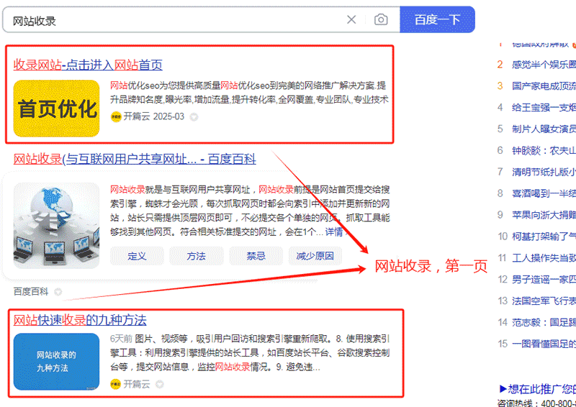
Task: Open the yellow 首页优化 thumbnail
Action: click(57, 109)
